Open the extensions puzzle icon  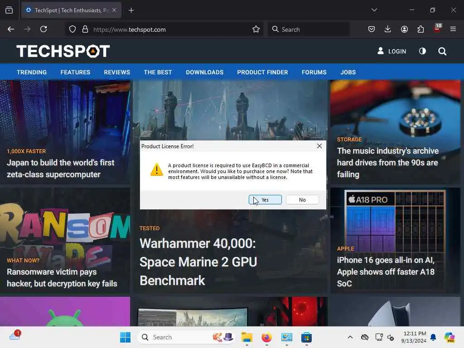pyautogui.click(x=420, y=29)
